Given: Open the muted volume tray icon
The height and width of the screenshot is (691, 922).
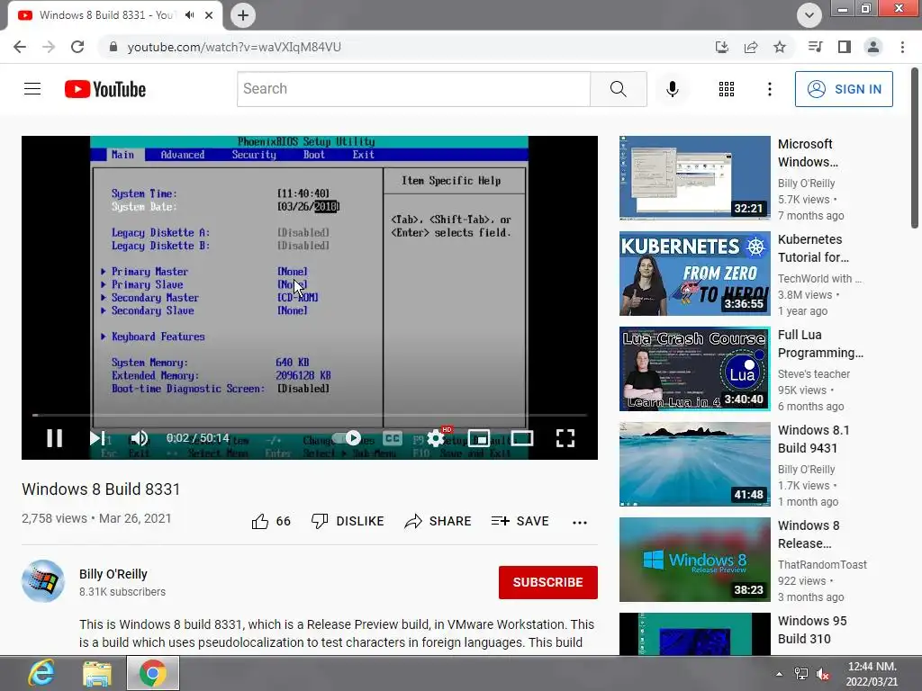Looking at the screenshot, I should click(x=823, y=674).
